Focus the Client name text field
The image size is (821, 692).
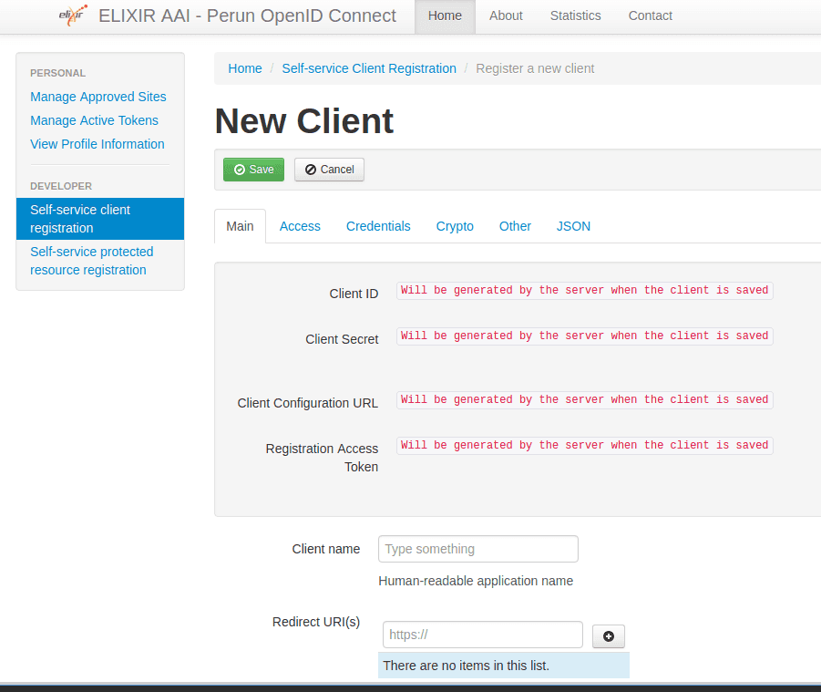pyautogui.click(x=477, y=549)
